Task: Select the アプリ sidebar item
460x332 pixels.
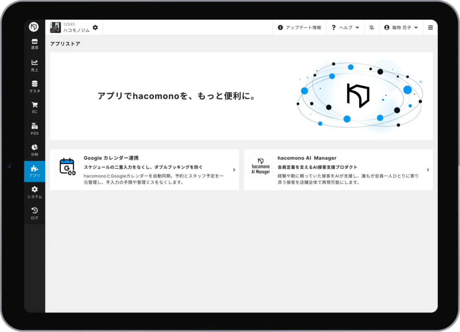Action: (x=34, y=171)
